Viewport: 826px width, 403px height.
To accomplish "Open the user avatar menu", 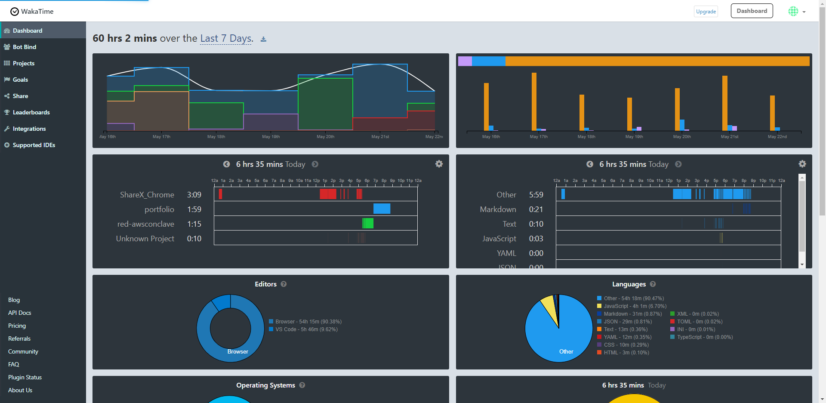I will [x=797, y=11].
